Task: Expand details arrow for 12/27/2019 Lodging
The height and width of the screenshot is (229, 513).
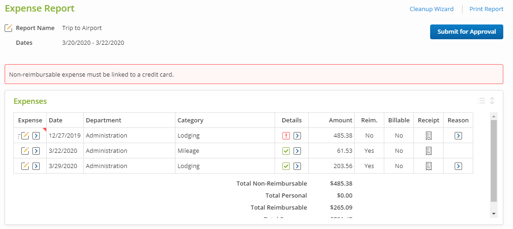Action: tap(298, 136)
